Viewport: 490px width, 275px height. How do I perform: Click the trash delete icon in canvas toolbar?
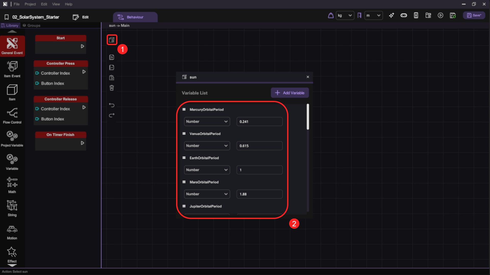(x=112, y=88)
